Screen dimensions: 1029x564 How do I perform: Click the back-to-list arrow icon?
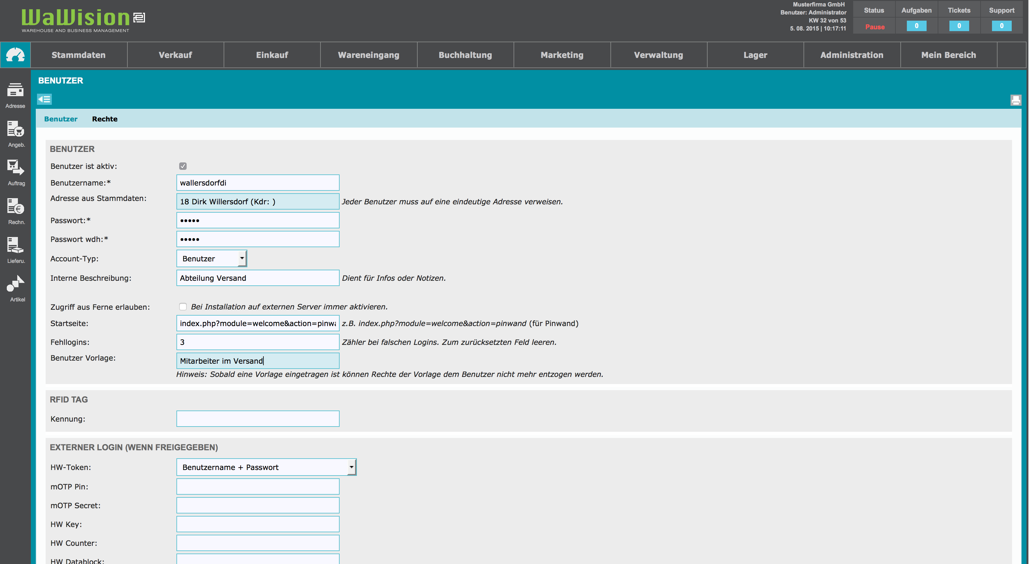click(x=44, y=99)
